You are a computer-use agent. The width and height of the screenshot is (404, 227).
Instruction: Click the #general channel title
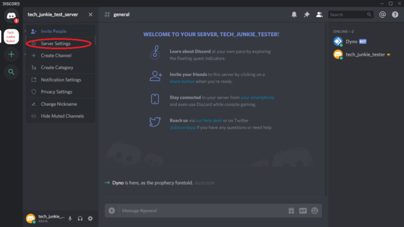(x=121, y=15)
